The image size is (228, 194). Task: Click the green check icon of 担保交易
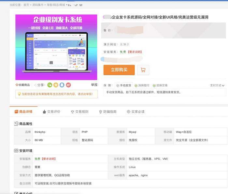click(154, 86)
